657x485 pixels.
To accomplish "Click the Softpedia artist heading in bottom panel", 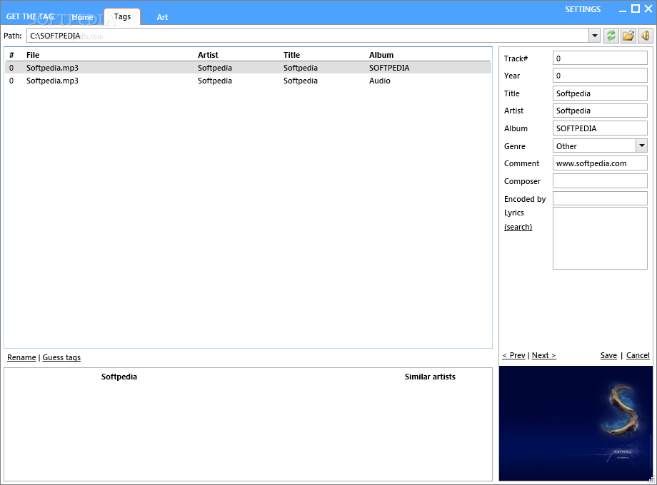I will point(119,377).
